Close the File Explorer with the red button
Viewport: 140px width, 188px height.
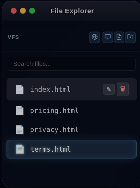tap(14, 11)
